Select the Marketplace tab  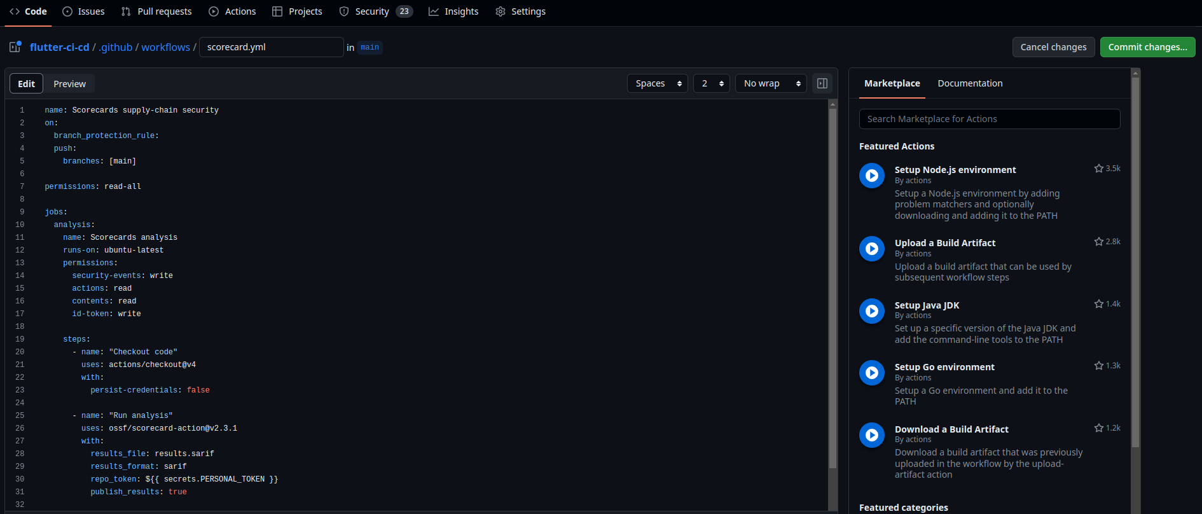tap(892, 83)
